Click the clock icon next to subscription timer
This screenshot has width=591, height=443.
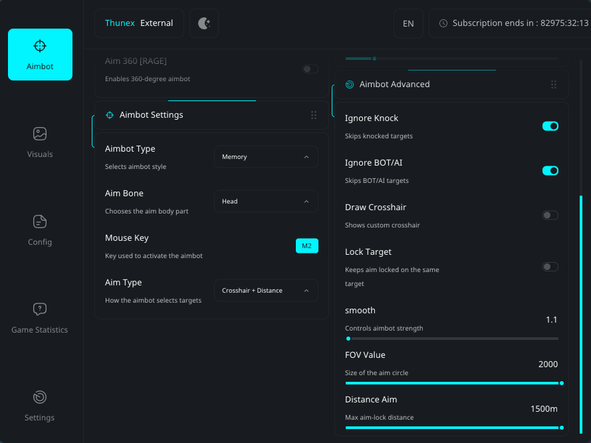click(443, 23)
